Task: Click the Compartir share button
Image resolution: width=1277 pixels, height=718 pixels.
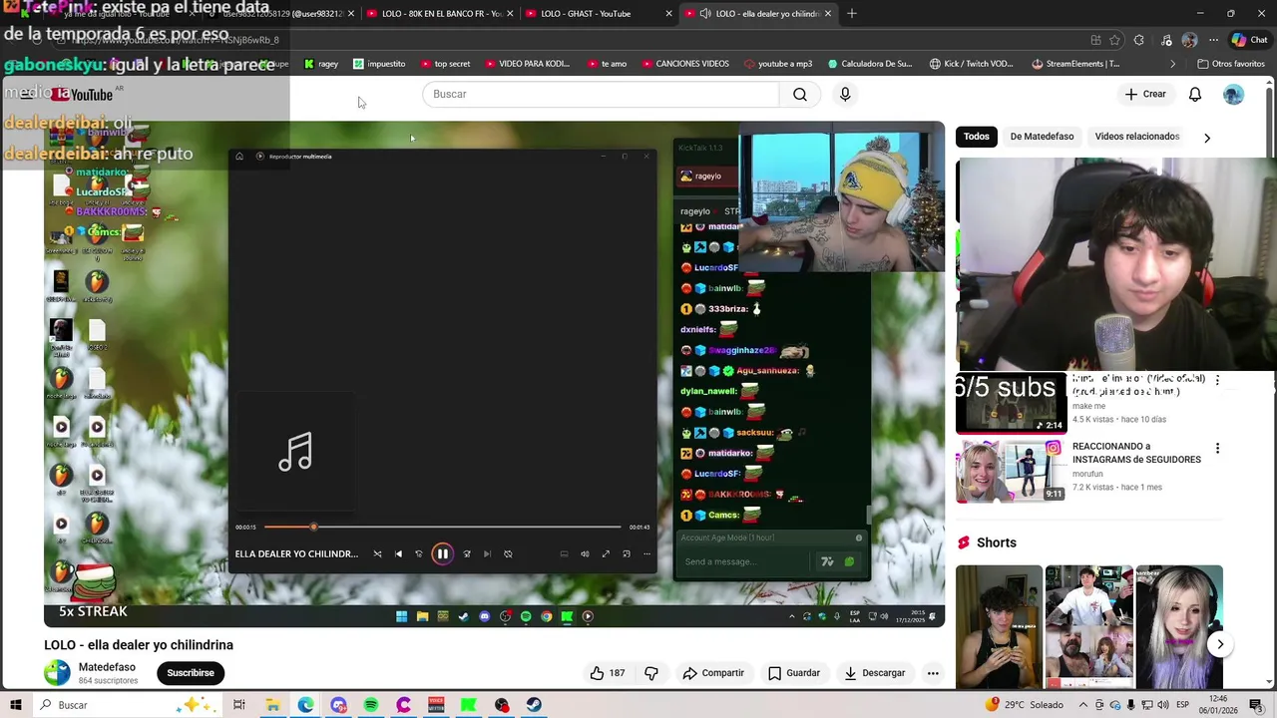Action: [713, 673]
